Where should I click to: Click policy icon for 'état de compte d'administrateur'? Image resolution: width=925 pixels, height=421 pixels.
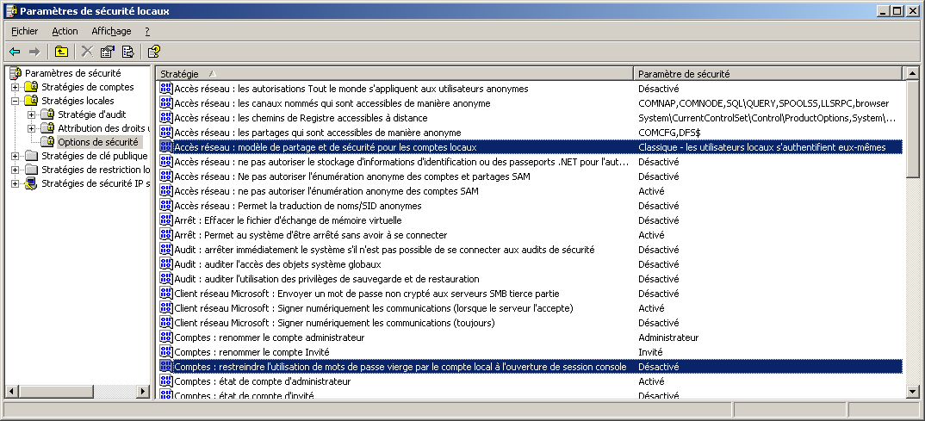[165, 381]
